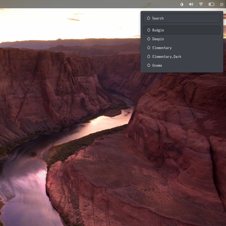Click the droplet icon beside Gnome
This screenshot has width=226, height=226.
[149, 65]
